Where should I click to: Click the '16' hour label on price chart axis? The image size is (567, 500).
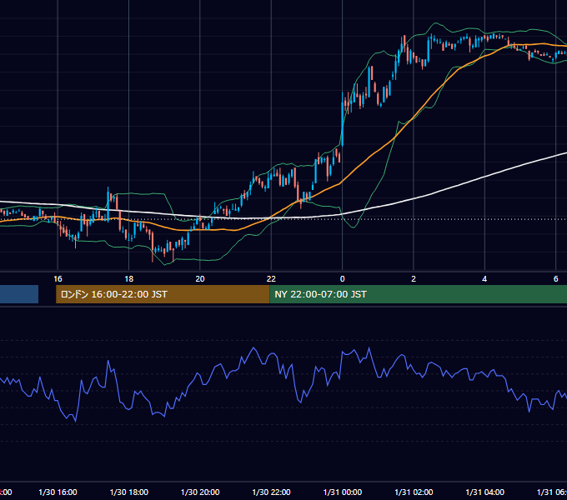click(58, 279)
